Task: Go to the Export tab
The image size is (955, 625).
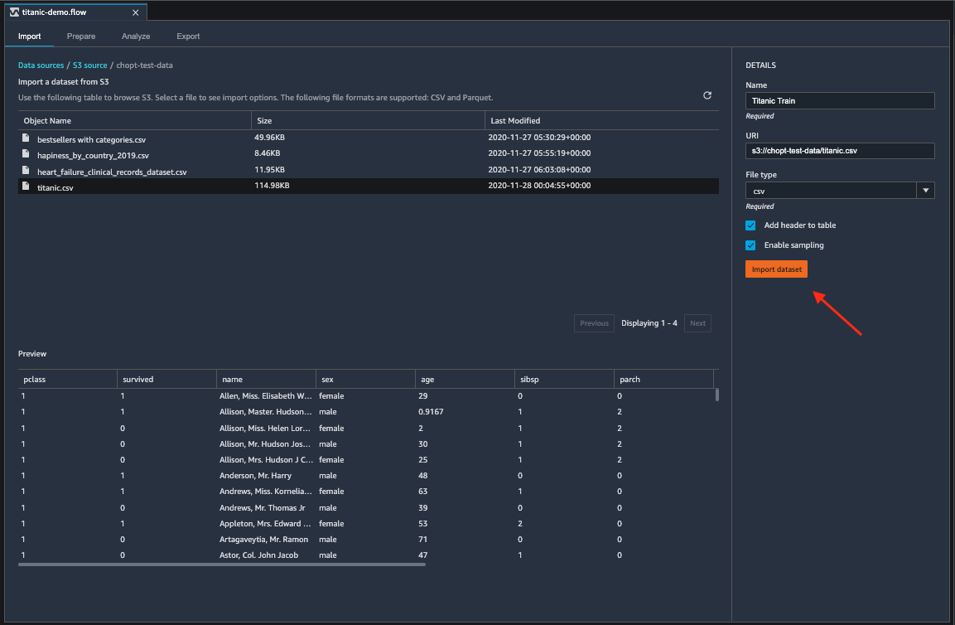Action: click(188, 36)
